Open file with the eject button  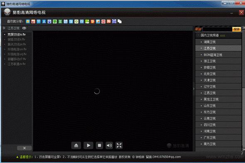click(x=76, y=146)
